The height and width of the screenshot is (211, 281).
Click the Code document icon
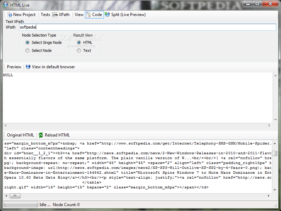point(88,15)
